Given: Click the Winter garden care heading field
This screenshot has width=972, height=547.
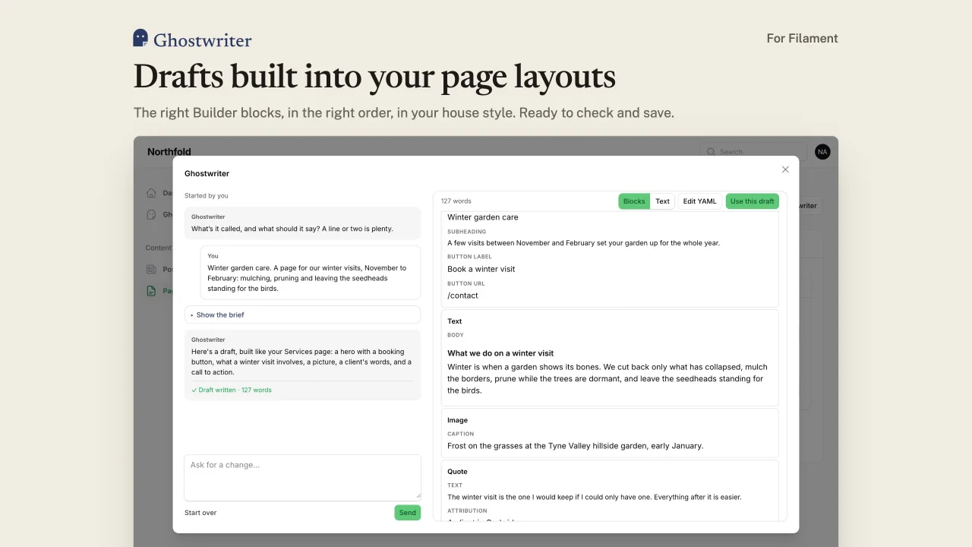Looking at the screenshot, I should click(x=483, y=217).
